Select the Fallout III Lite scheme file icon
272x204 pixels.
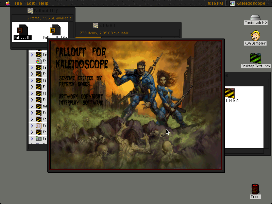(x=55, y=30)
